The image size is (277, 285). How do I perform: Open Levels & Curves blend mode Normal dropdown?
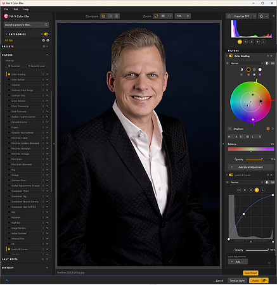247,182
